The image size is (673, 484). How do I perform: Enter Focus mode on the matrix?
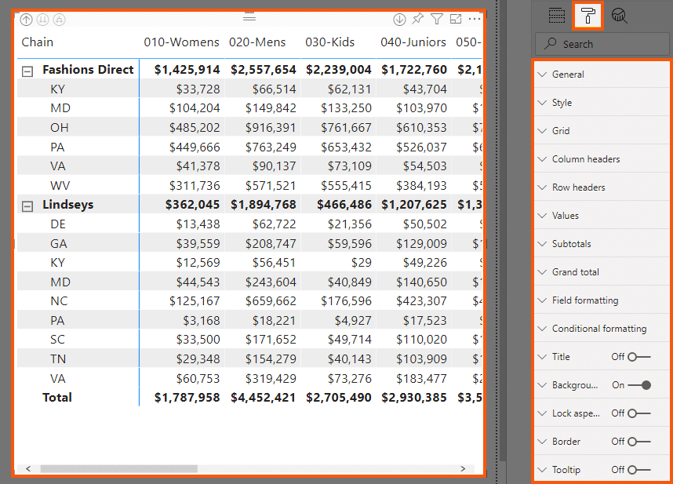point(456,20)
